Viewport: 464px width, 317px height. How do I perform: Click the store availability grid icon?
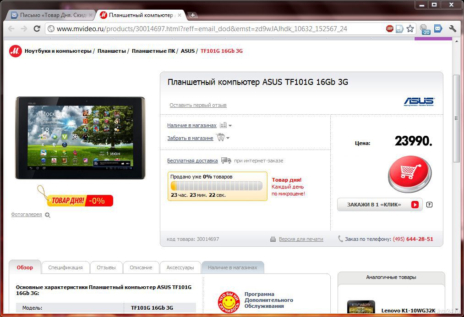click(x=223, y=125)
